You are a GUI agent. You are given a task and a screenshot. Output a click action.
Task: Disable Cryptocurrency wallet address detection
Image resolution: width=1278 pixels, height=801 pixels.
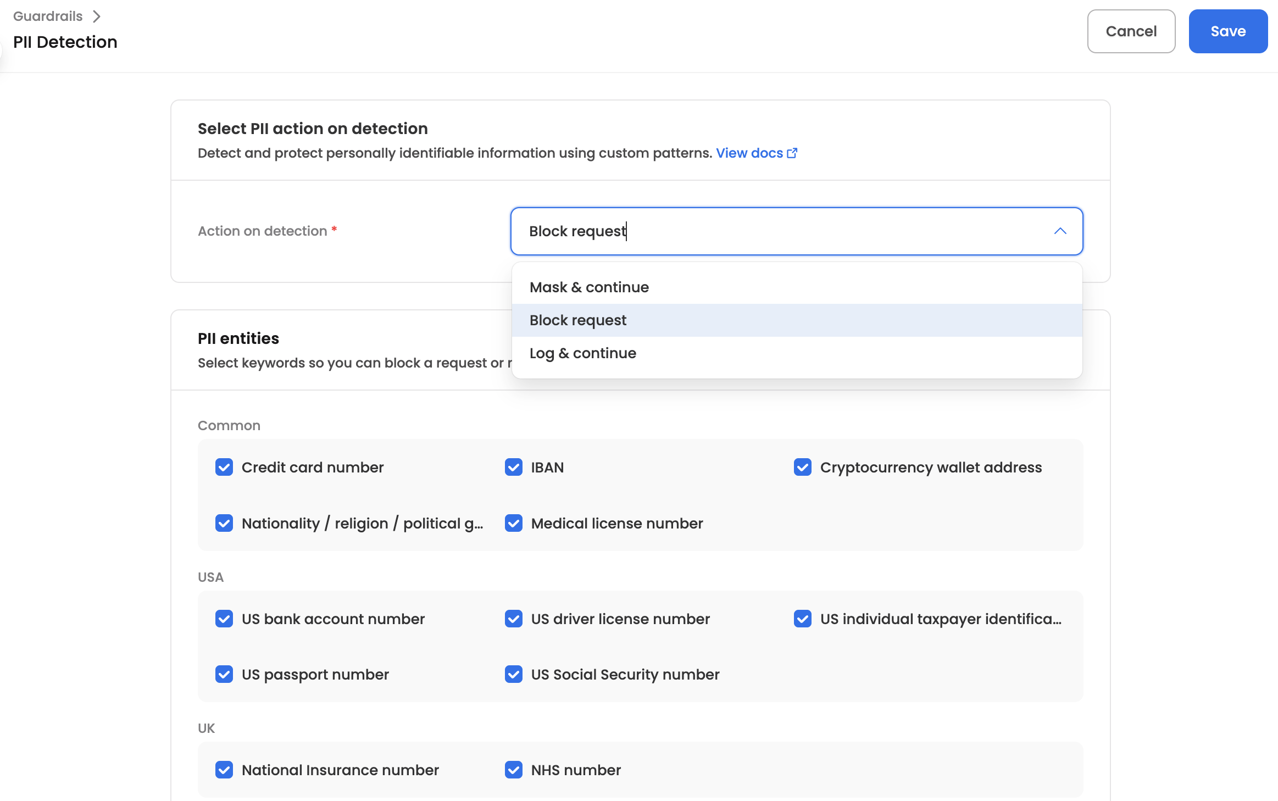[x=803, y=468]
